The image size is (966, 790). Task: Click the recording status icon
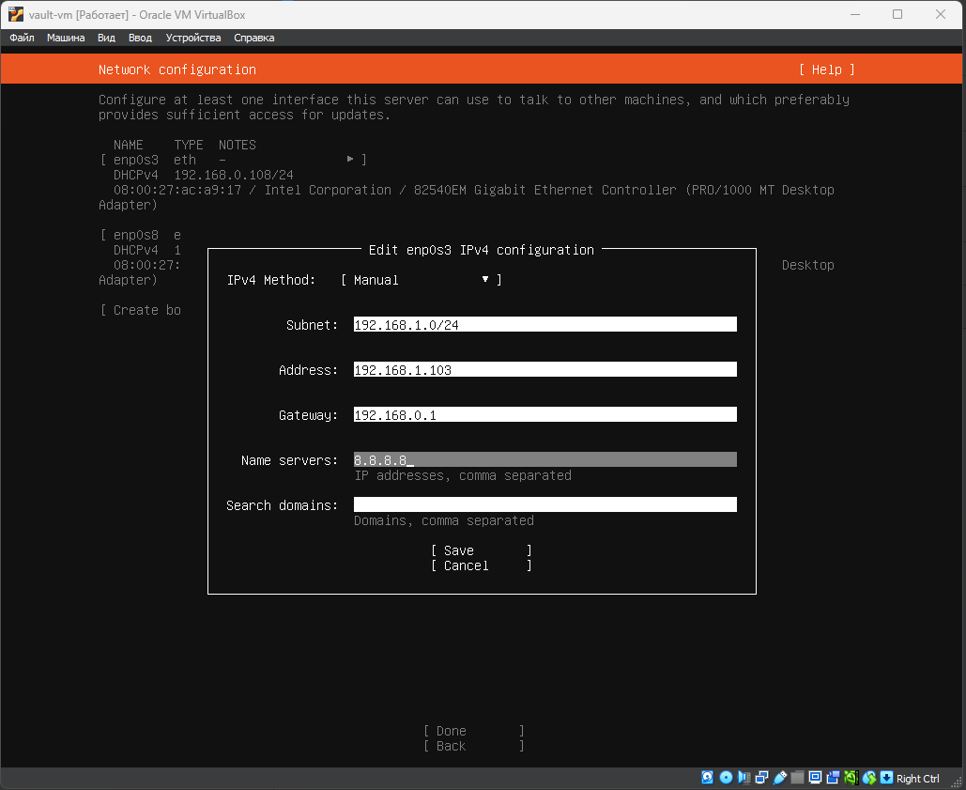coord(833,778)
